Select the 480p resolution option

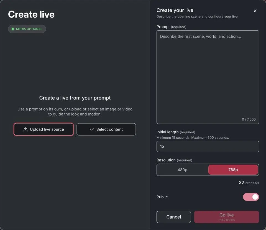(x=182, y=170)
